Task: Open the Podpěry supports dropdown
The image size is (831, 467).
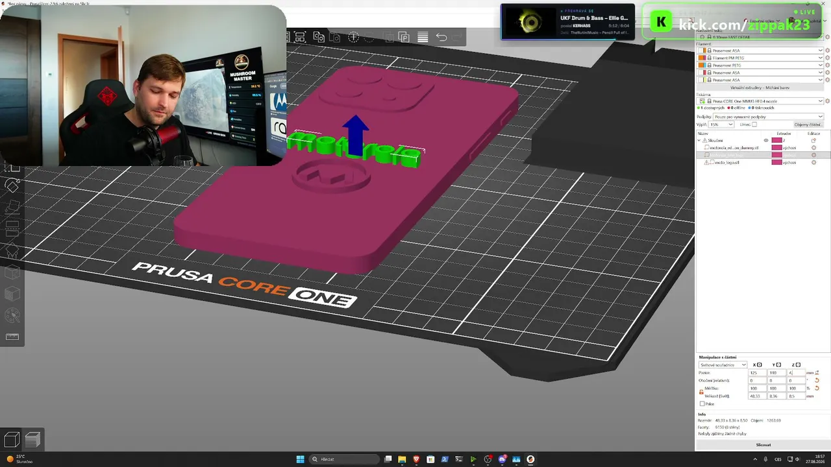Action: (x=769, y=117)
